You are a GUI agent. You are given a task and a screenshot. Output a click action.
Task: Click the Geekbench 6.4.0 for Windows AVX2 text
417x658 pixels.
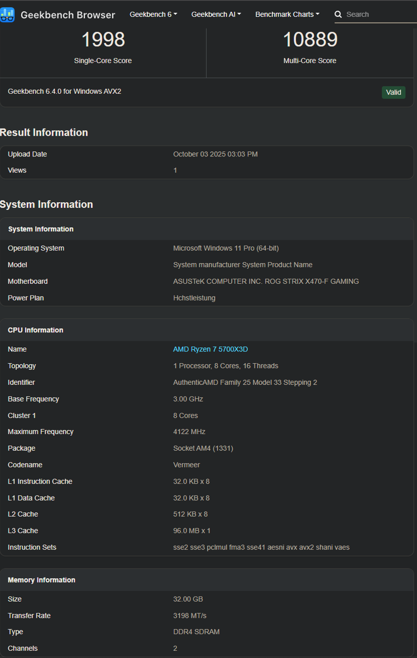[x=64, y=91]
